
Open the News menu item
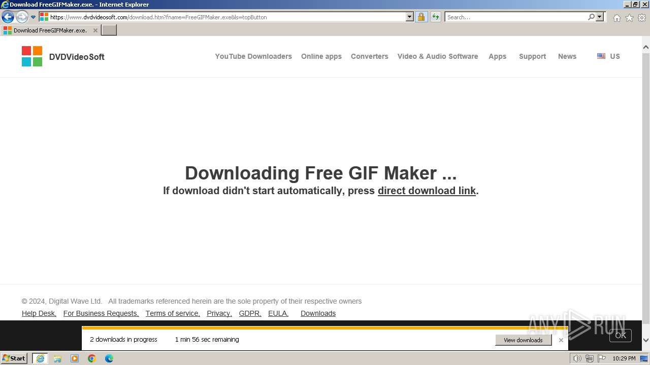point(567,56)
